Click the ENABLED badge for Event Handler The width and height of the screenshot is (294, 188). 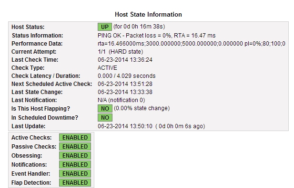tap(75, 174)
